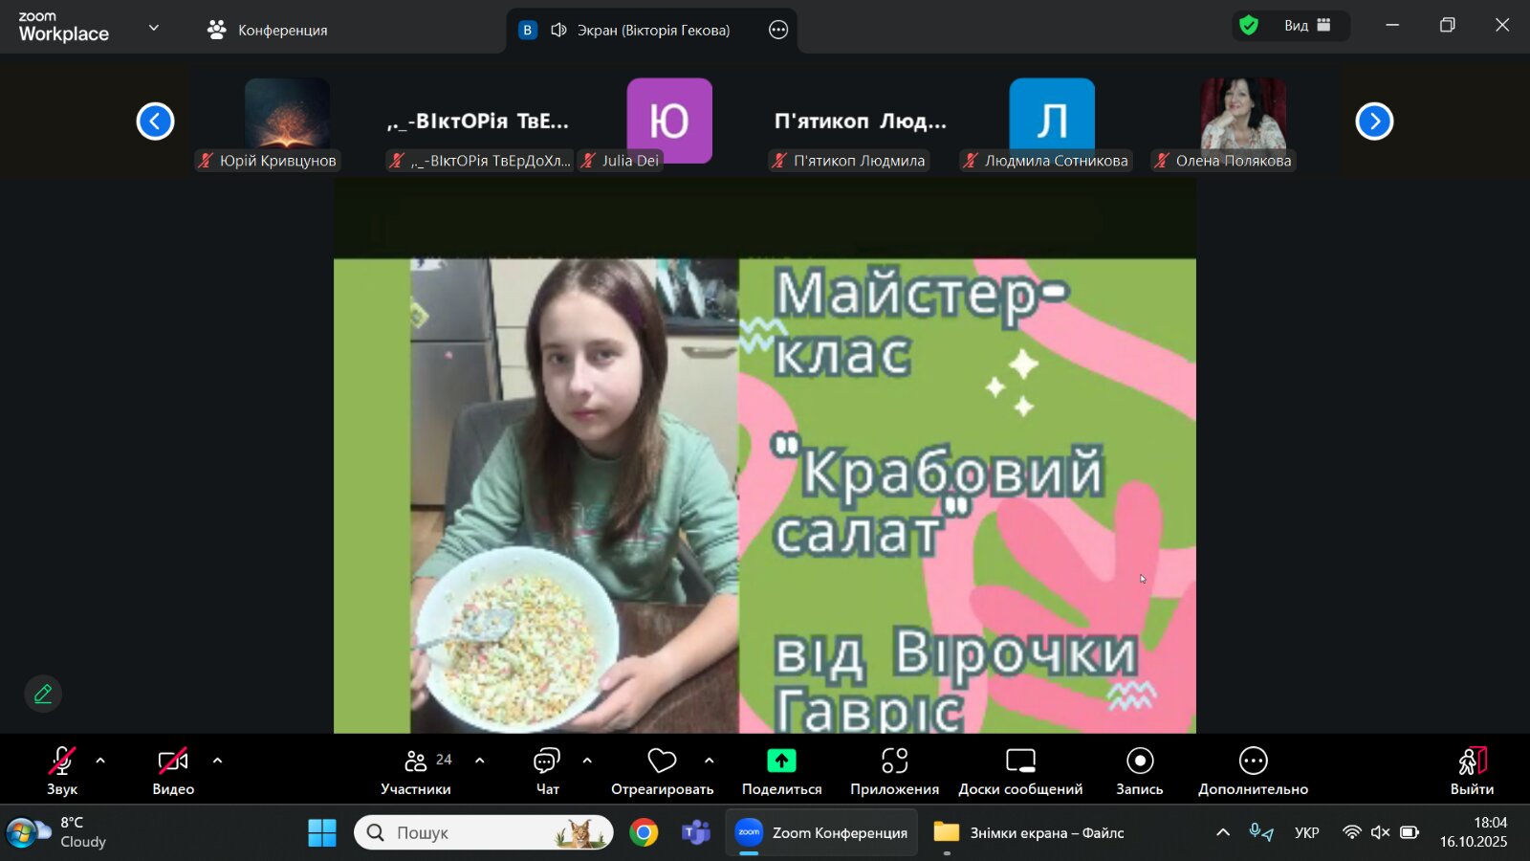Open the Apps panel
The height and width of the screenshot is (861, 1530).
point(894,771)
